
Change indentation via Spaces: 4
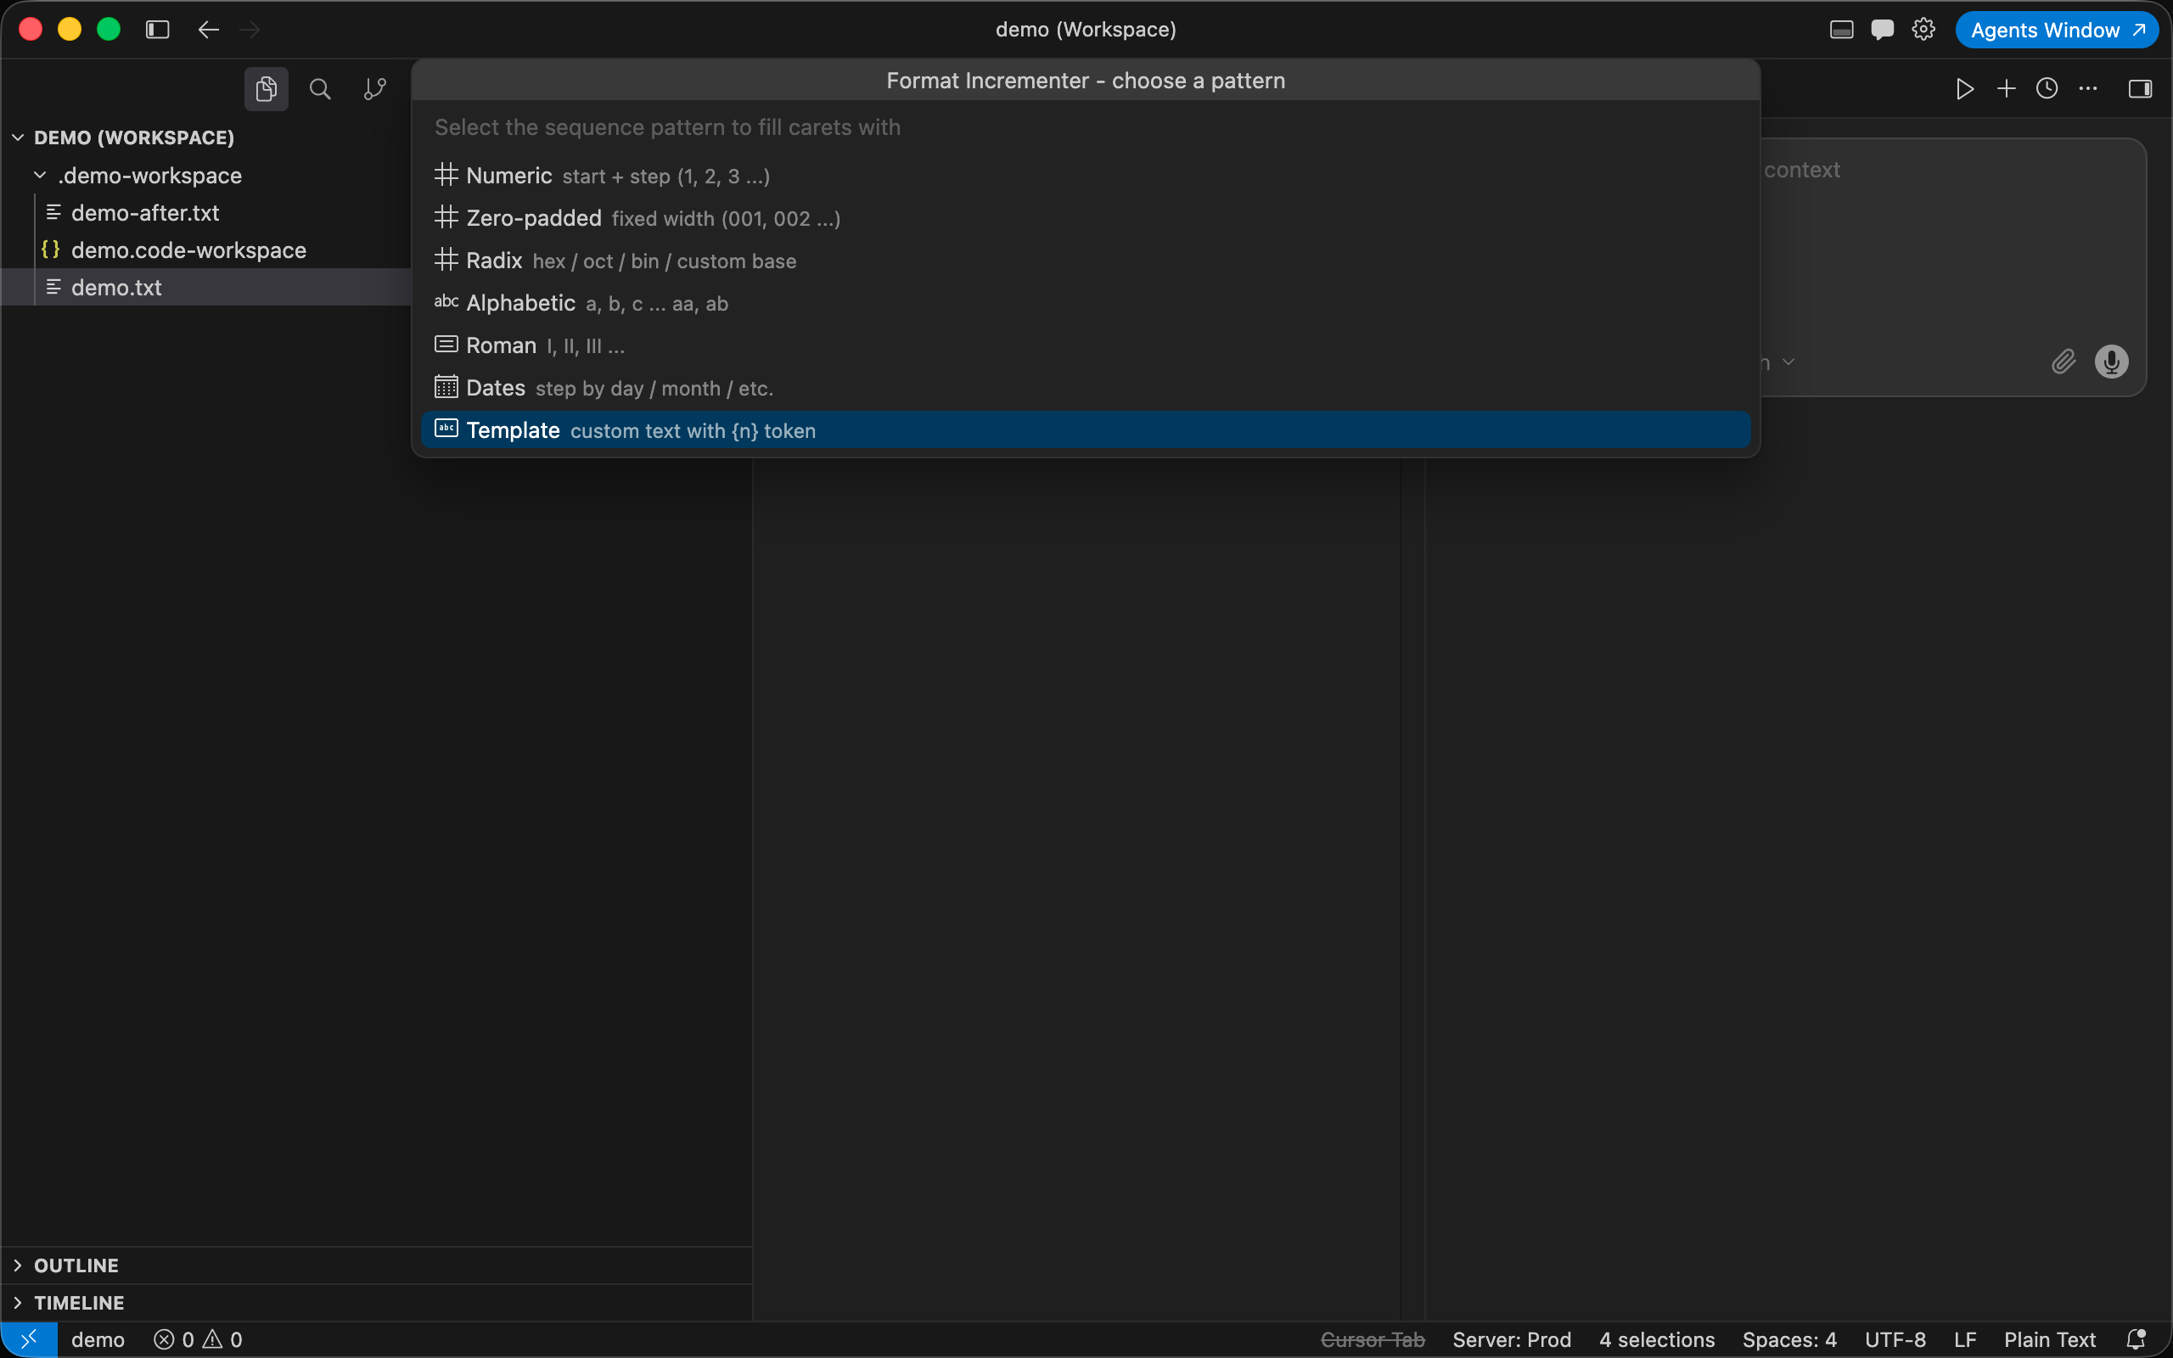tap(1788, 1339)
